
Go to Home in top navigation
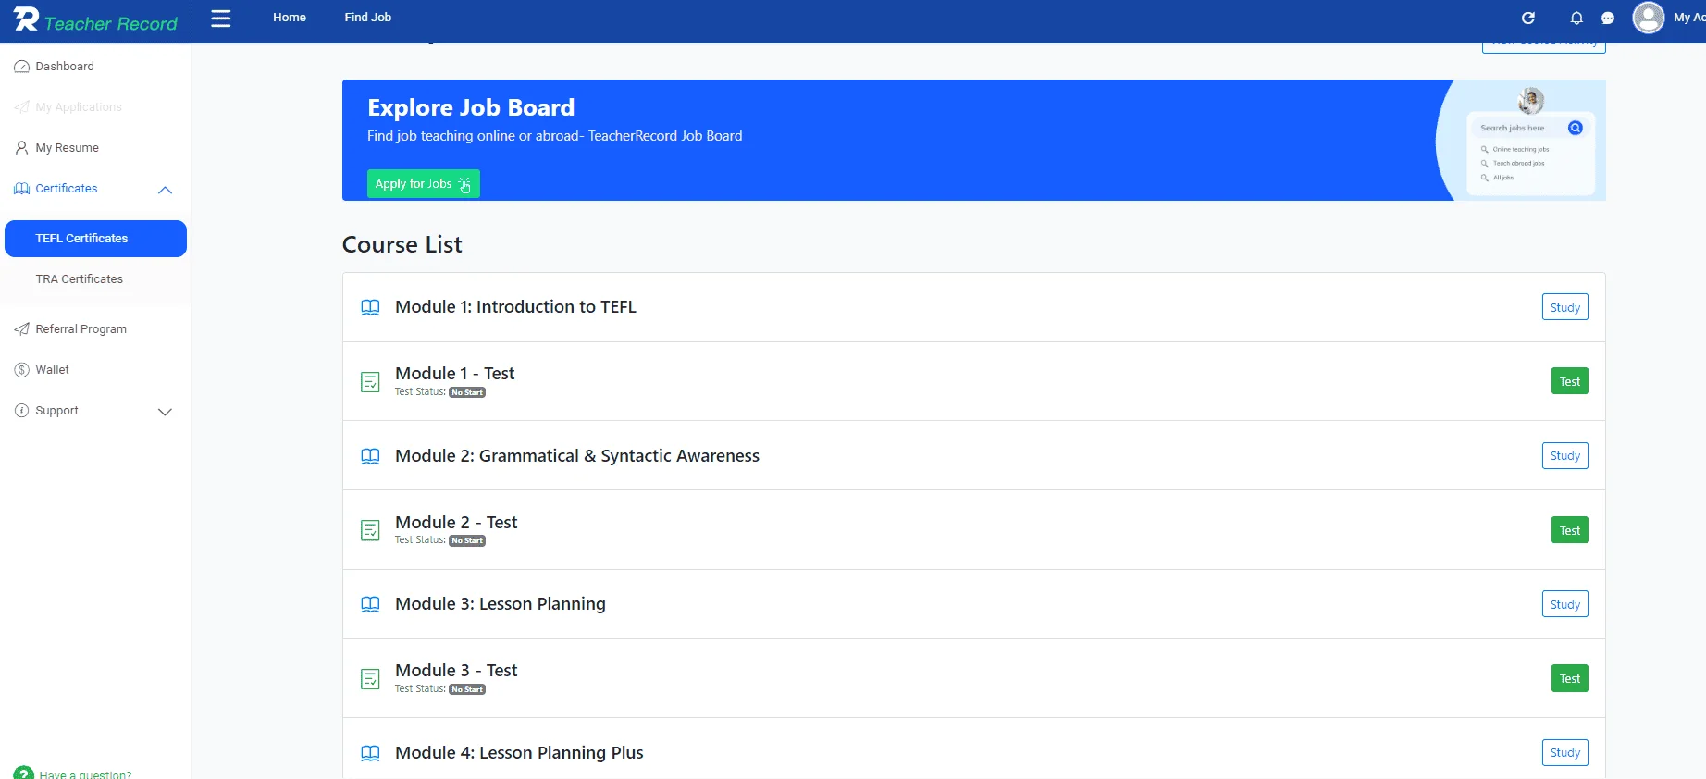click(290, 18)
